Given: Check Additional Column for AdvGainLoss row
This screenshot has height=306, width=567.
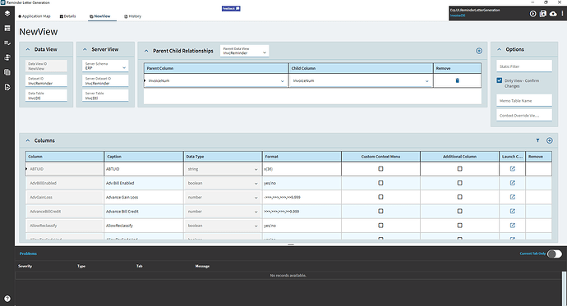Looking at the screenshot, I should (459, 197).
